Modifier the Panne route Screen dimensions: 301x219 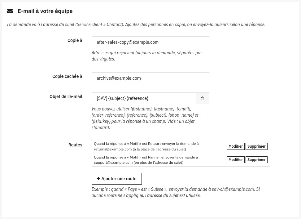[236, 160]
